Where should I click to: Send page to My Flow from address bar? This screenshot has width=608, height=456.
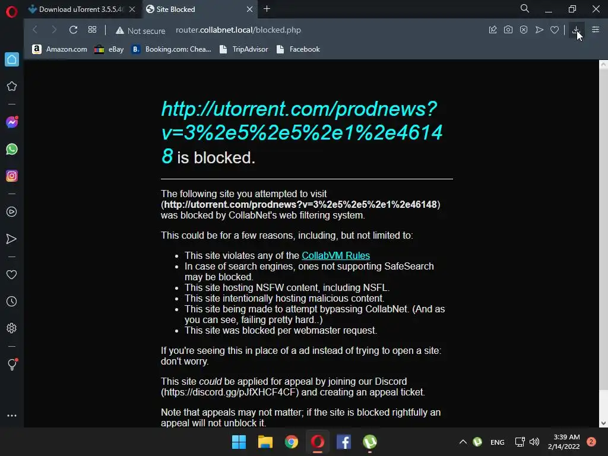coord(539,30)
